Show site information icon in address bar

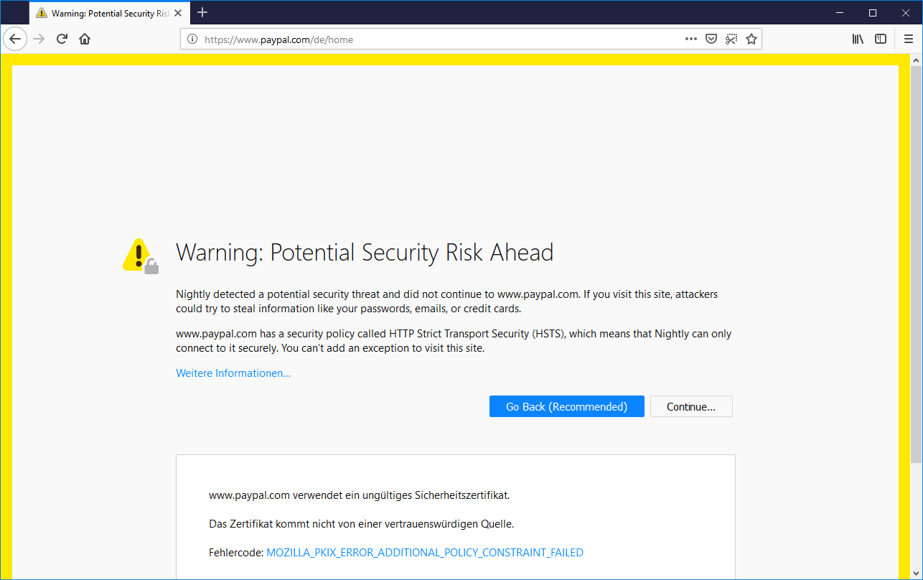tap(192, 39)
